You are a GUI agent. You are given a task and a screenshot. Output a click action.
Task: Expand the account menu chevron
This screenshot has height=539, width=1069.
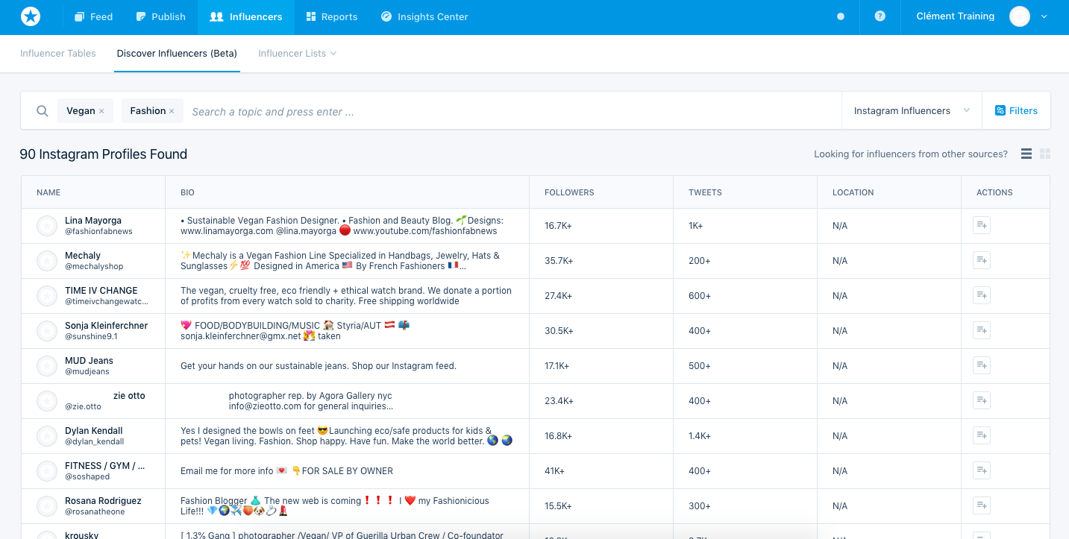(1044, 16)
